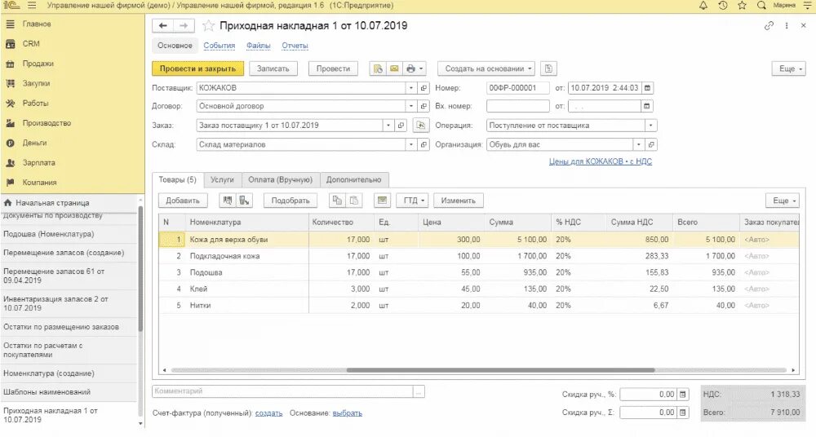The image size is (816, 437).
Task: Open the Отчеты section
Action: pos(295,46)
